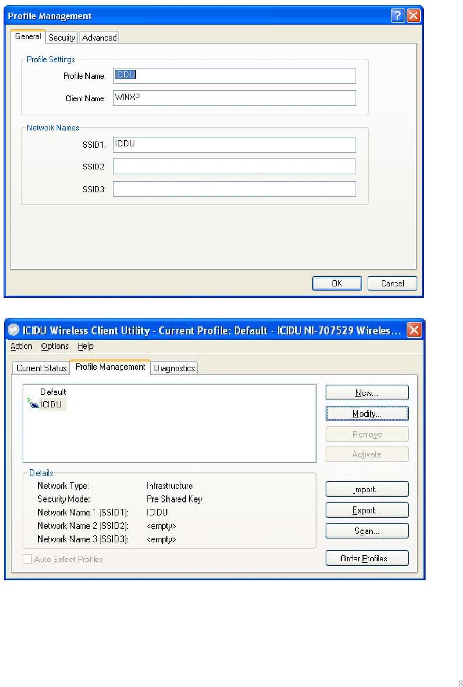Click the 'Infrastructure' network type value
Screen dimensions: 463x687
click(x=170, y=486)
